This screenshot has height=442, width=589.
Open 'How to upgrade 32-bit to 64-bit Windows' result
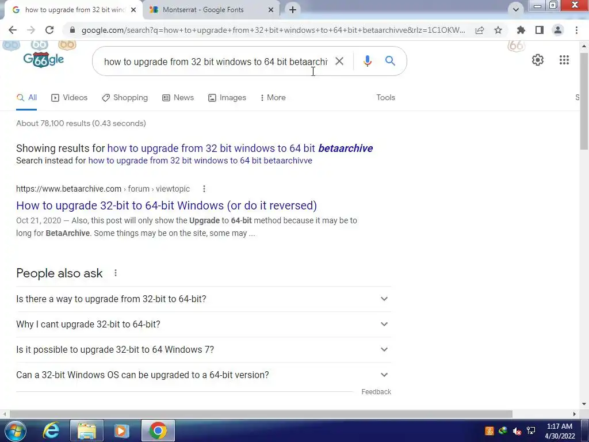166,205
